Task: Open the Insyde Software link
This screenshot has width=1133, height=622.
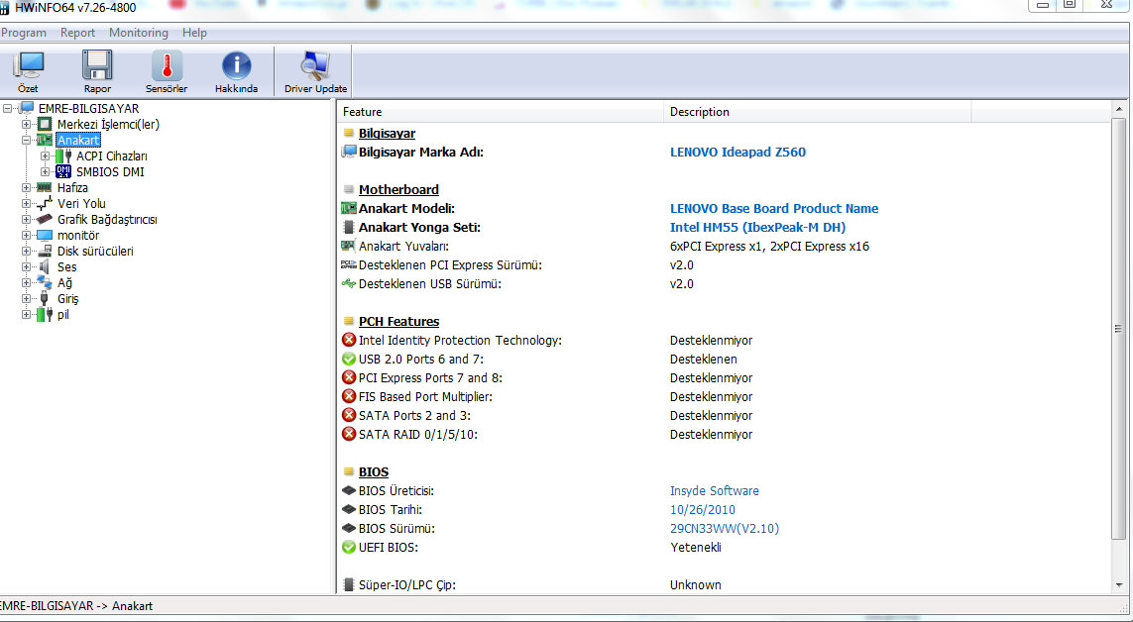Action: (714, 490)
